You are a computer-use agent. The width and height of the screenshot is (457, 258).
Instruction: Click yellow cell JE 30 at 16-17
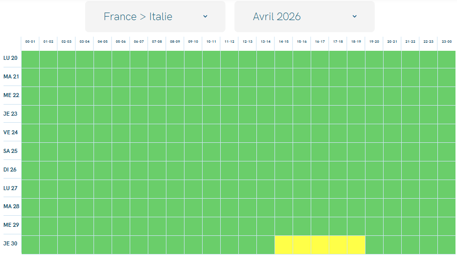coord(320,245)
